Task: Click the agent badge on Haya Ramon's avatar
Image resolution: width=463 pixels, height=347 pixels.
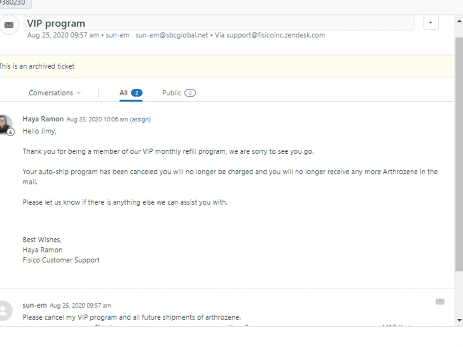Action: tap(11, 132)
